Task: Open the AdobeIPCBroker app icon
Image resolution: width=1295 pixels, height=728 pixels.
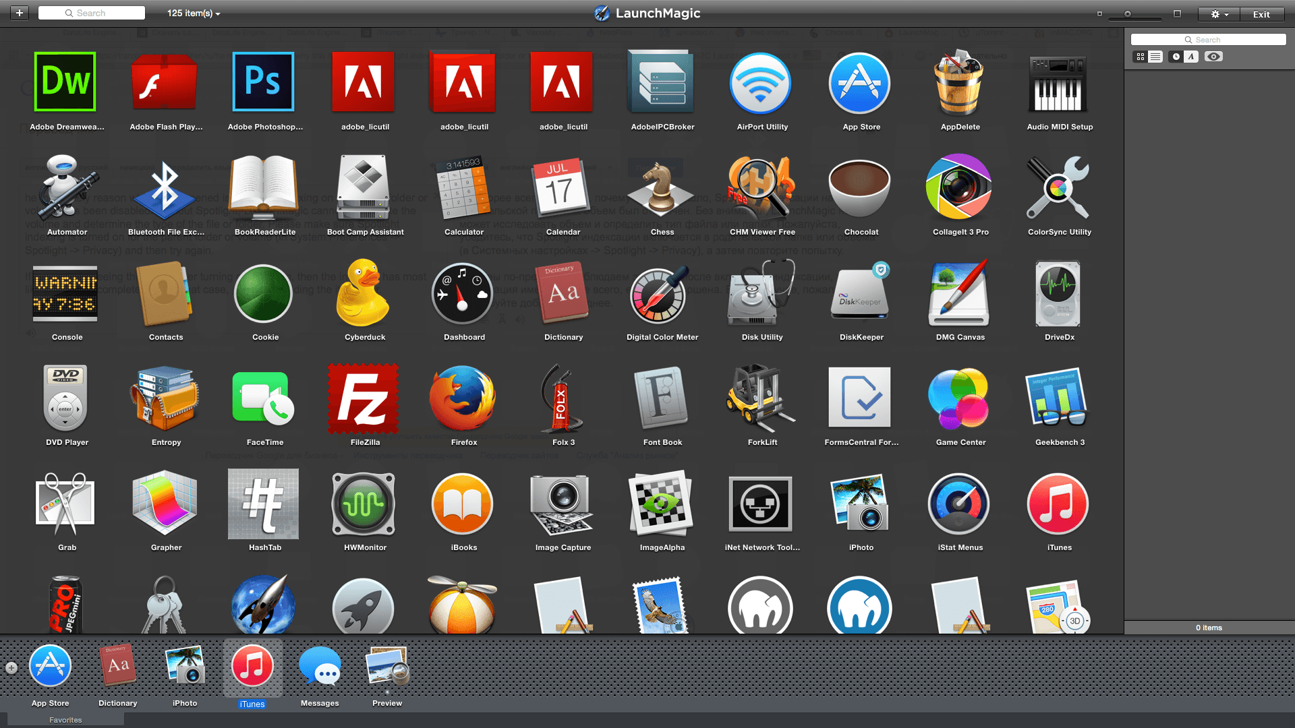Action: 661,82
